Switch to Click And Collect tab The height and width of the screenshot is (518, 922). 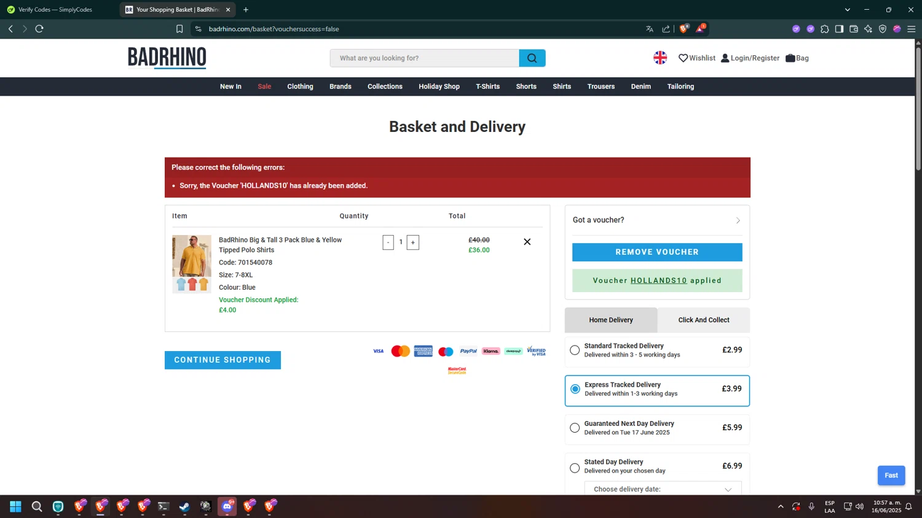[x=704, y=320]
